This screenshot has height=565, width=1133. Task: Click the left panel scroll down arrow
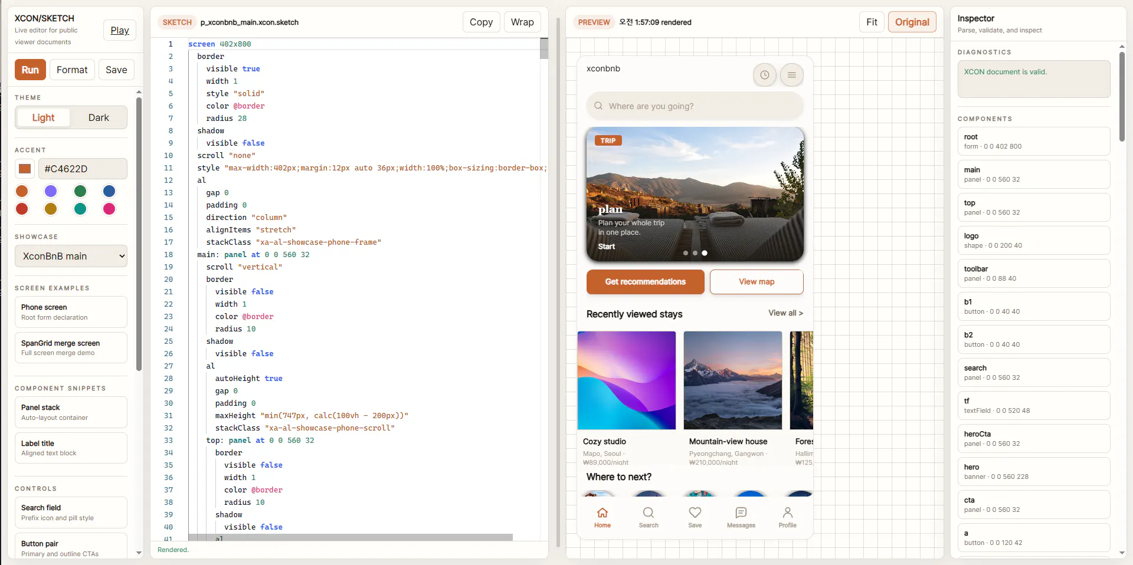[x=139, y=553]
